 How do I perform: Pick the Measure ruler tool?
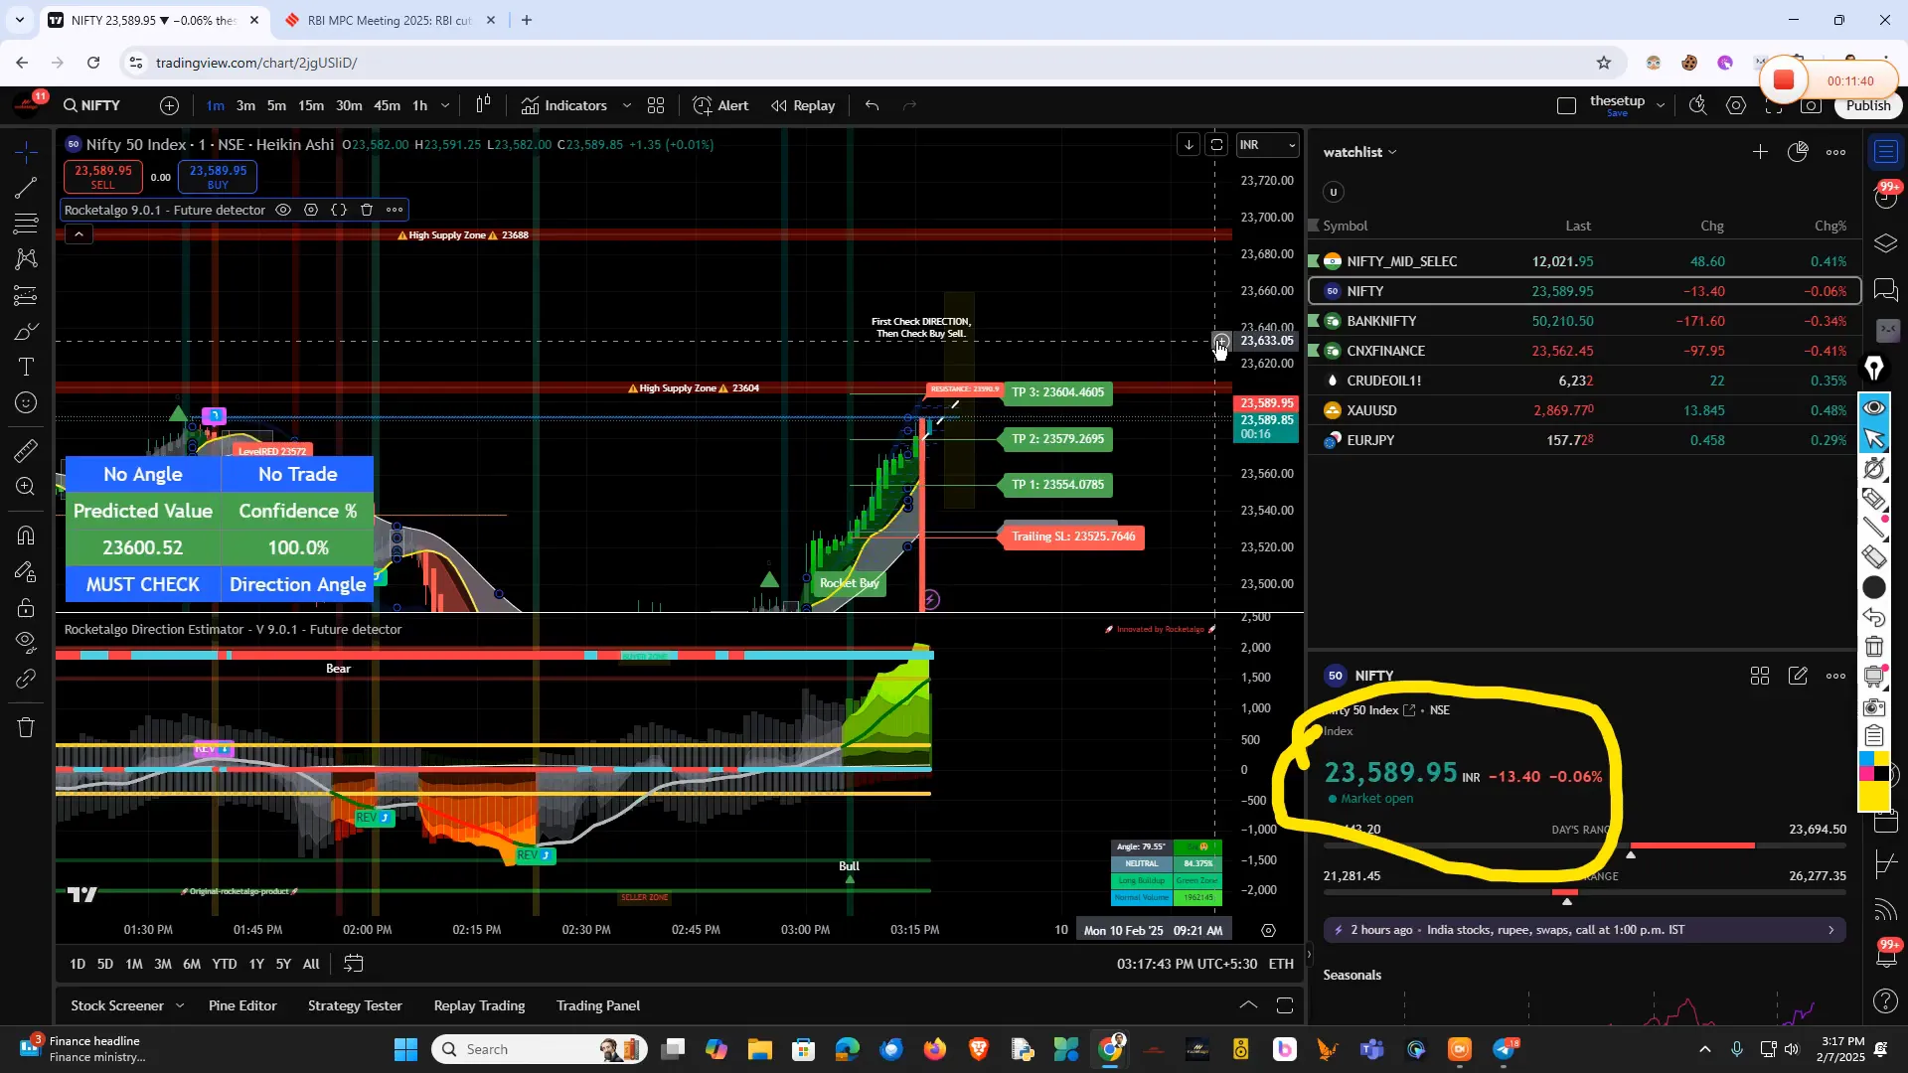pyautogui.click(x=26, y=451)
